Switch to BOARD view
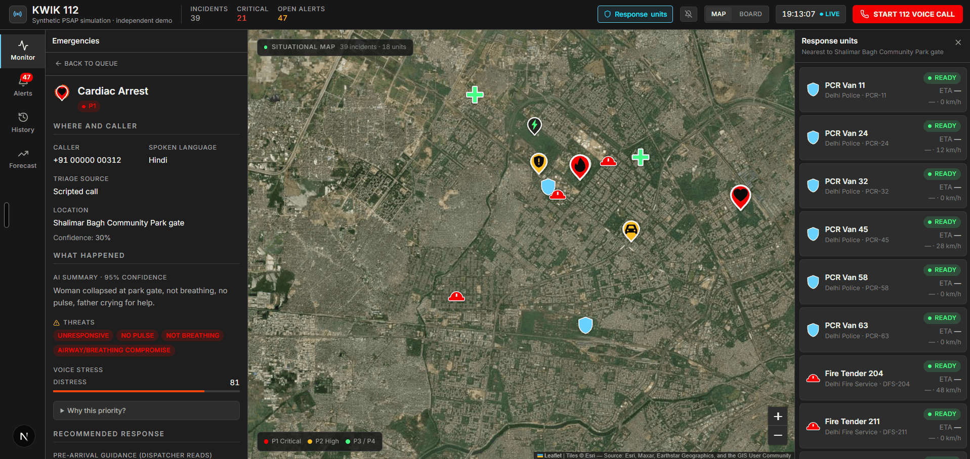The width and height of the screenshot is (970, 459). pos(750,14)
